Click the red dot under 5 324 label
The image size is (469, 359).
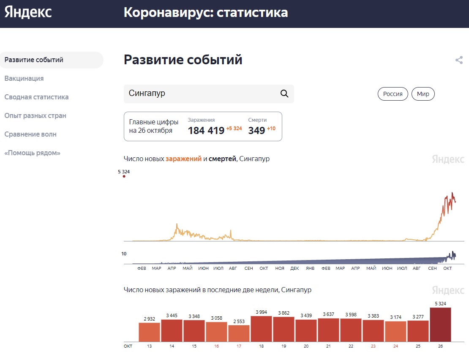[124, 176]
